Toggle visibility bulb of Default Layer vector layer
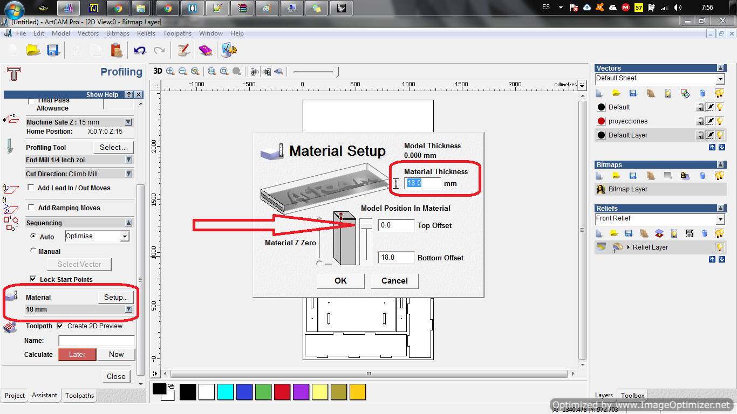This screenshot has width=737, height=414. [719, 135]
